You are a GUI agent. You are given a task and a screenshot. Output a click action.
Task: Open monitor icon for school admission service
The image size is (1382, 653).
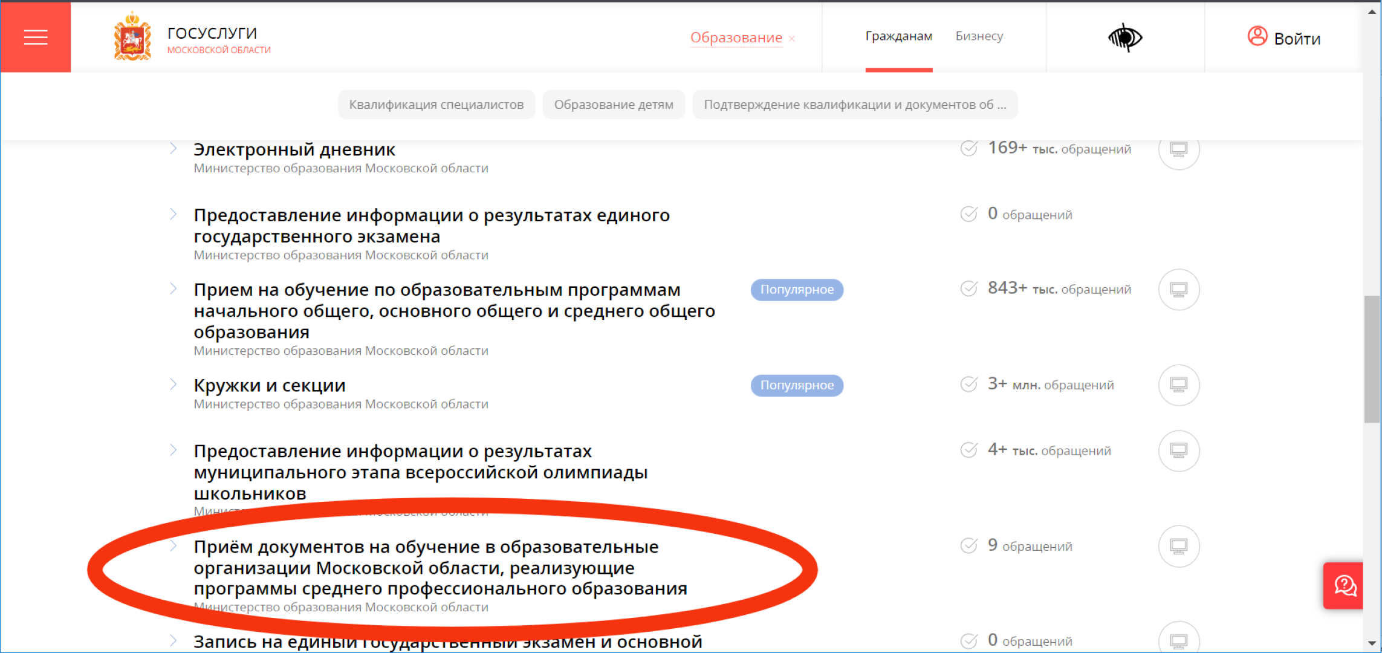[1178, 290]
